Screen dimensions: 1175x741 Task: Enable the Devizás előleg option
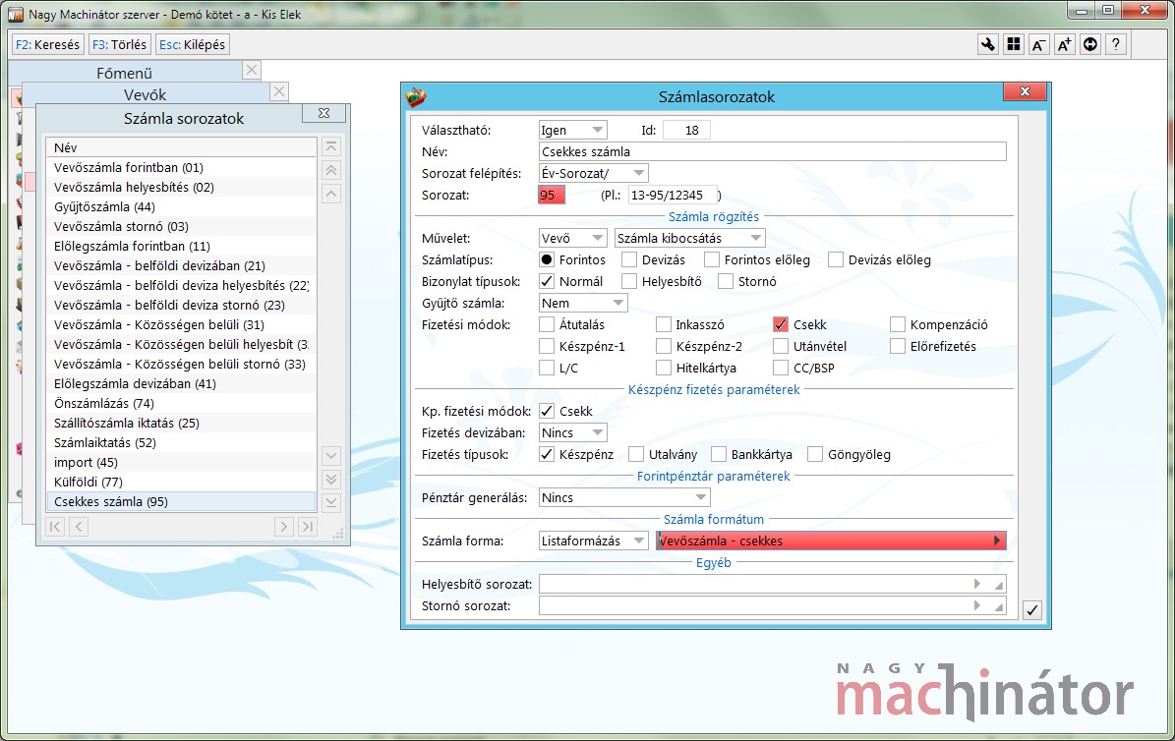coord(836,260)
